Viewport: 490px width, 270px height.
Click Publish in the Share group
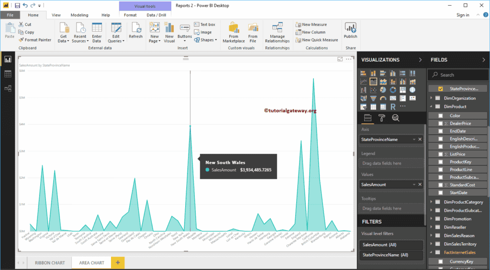click(x=351, y=31)
